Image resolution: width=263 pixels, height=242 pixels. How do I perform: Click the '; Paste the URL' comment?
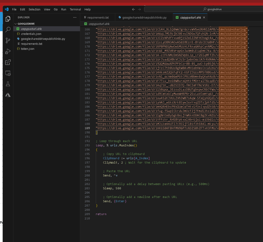coord(116,171)
